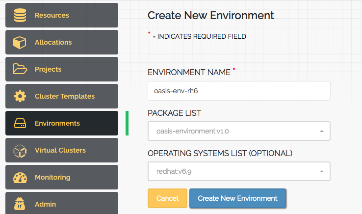Select Virtual Clusters in sidebar

pos(62,150)
